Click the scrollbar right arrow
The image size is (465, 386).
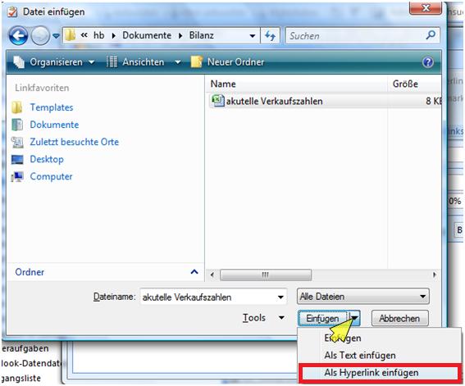coord(435,275)
